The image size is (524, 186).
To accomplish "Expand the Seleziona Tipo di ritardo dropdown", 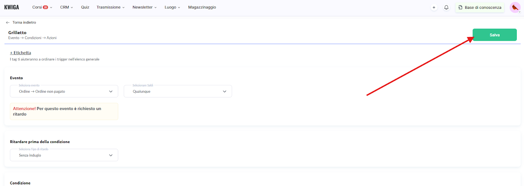I will 64,155.
